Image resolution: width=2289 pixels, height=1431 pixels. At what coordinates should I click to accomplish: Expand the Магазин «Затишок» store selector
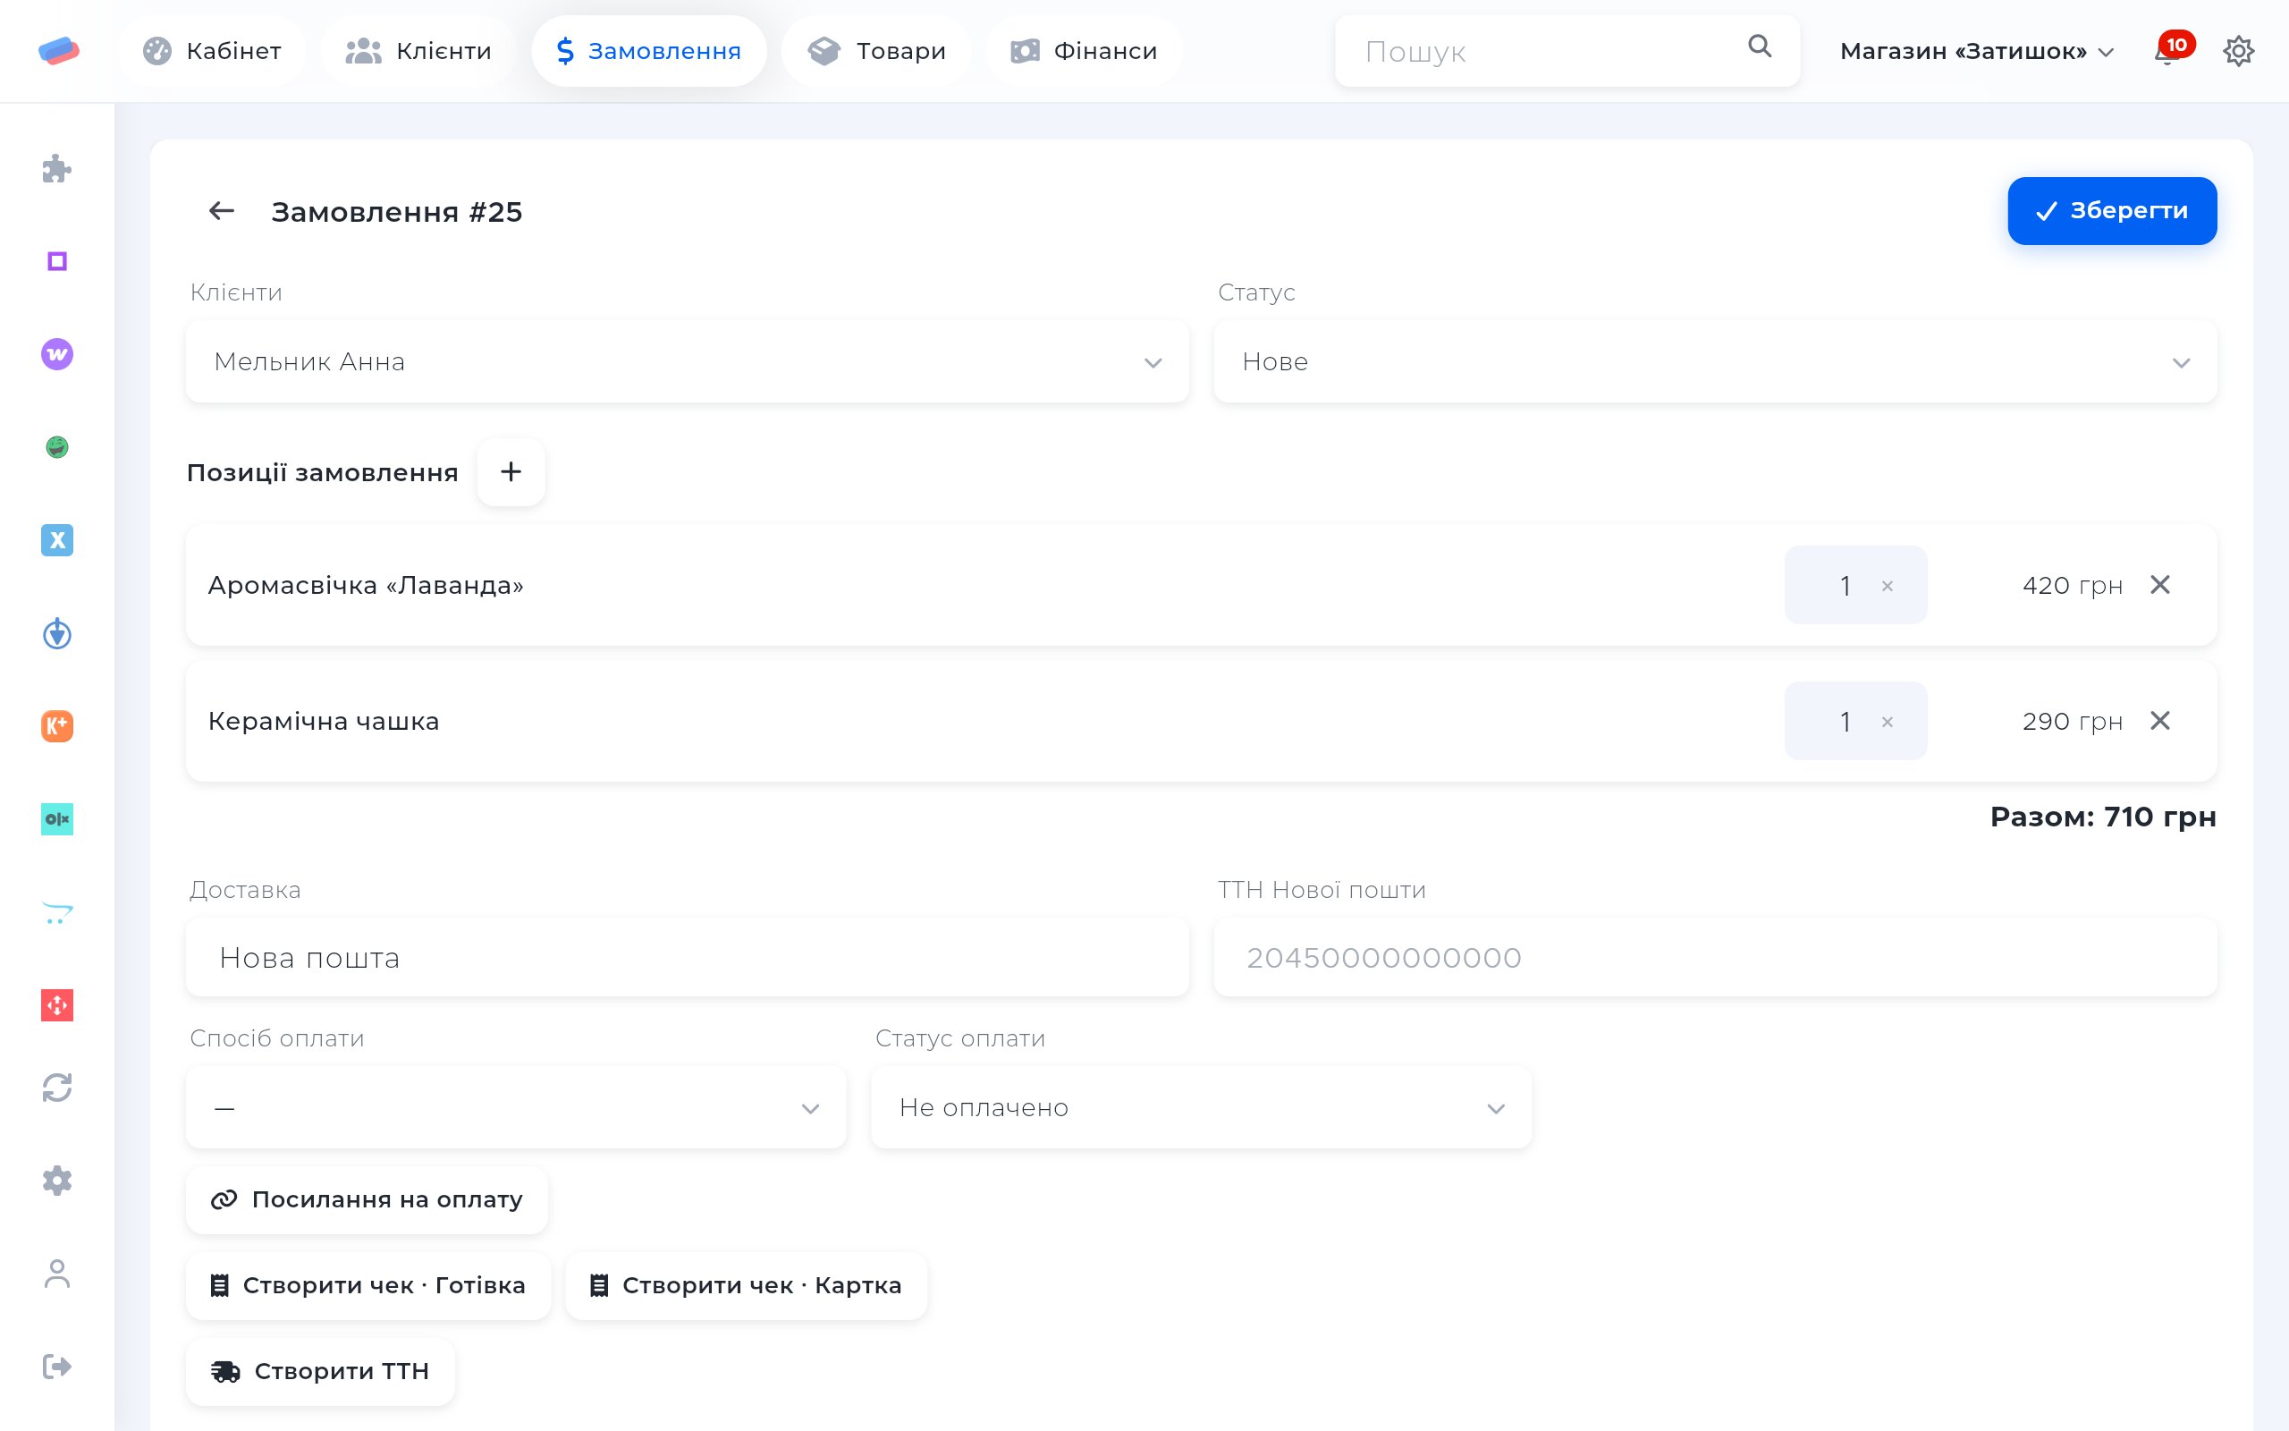1977,51
